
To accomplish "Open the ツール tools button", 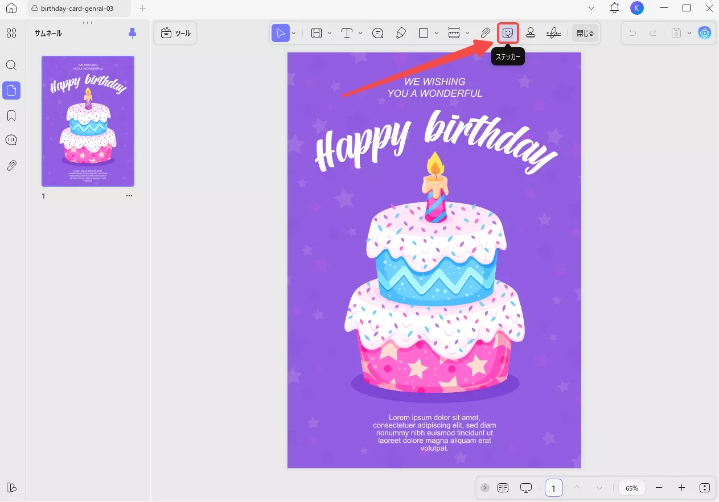I will (176, 33).
